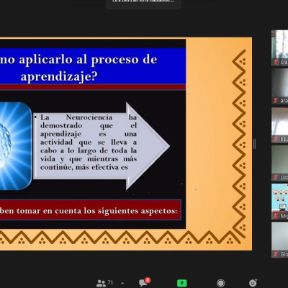Click the Neurociencia text inside the arrow

point(89,142)
